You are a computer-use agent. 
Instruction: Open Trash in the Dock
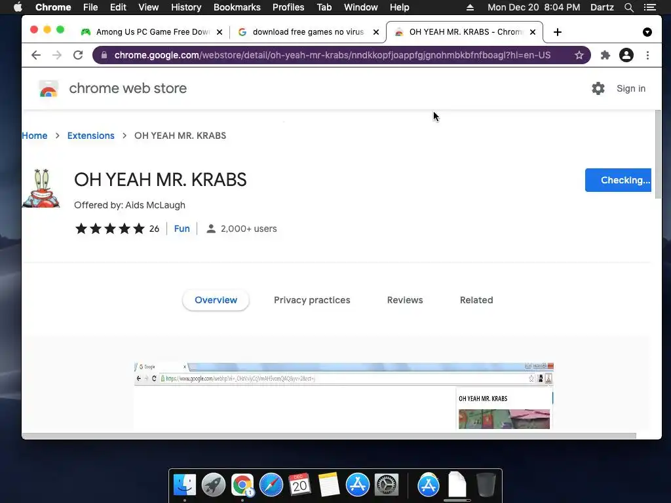click(486, 485)
